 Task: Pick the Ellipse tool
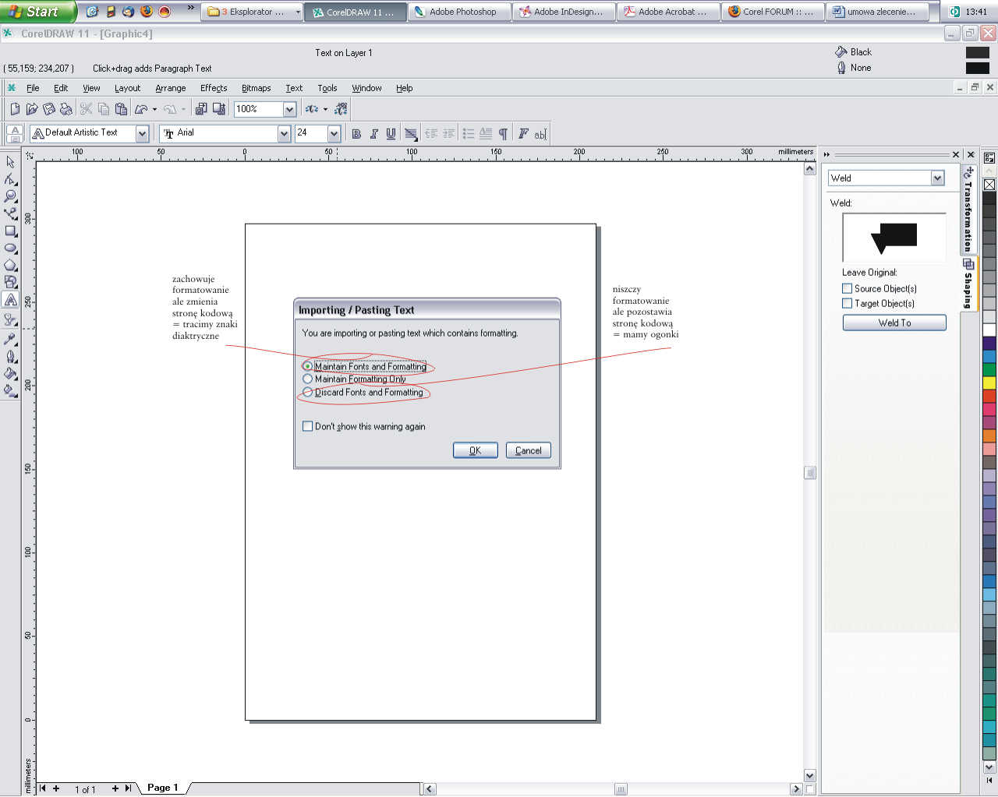10,249
